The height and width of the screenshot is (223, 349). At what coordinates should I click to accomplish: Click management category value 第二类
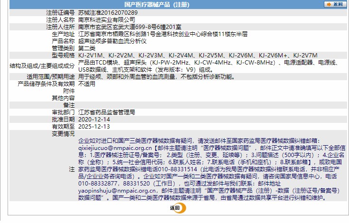pos(87,48)
